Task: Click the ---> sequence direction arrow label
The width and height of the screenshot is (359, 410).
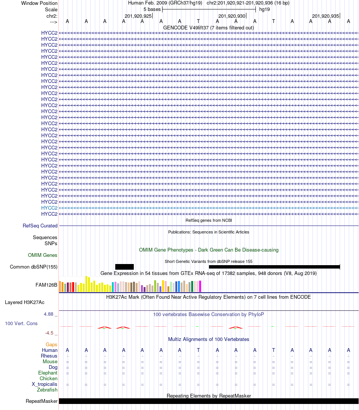Action: point(53,22)
